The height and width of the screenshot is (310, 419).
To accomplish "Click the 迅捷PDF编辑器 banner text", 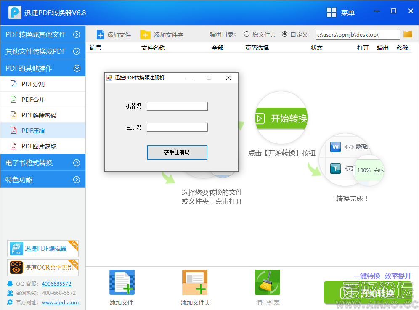I will point(46,249).
